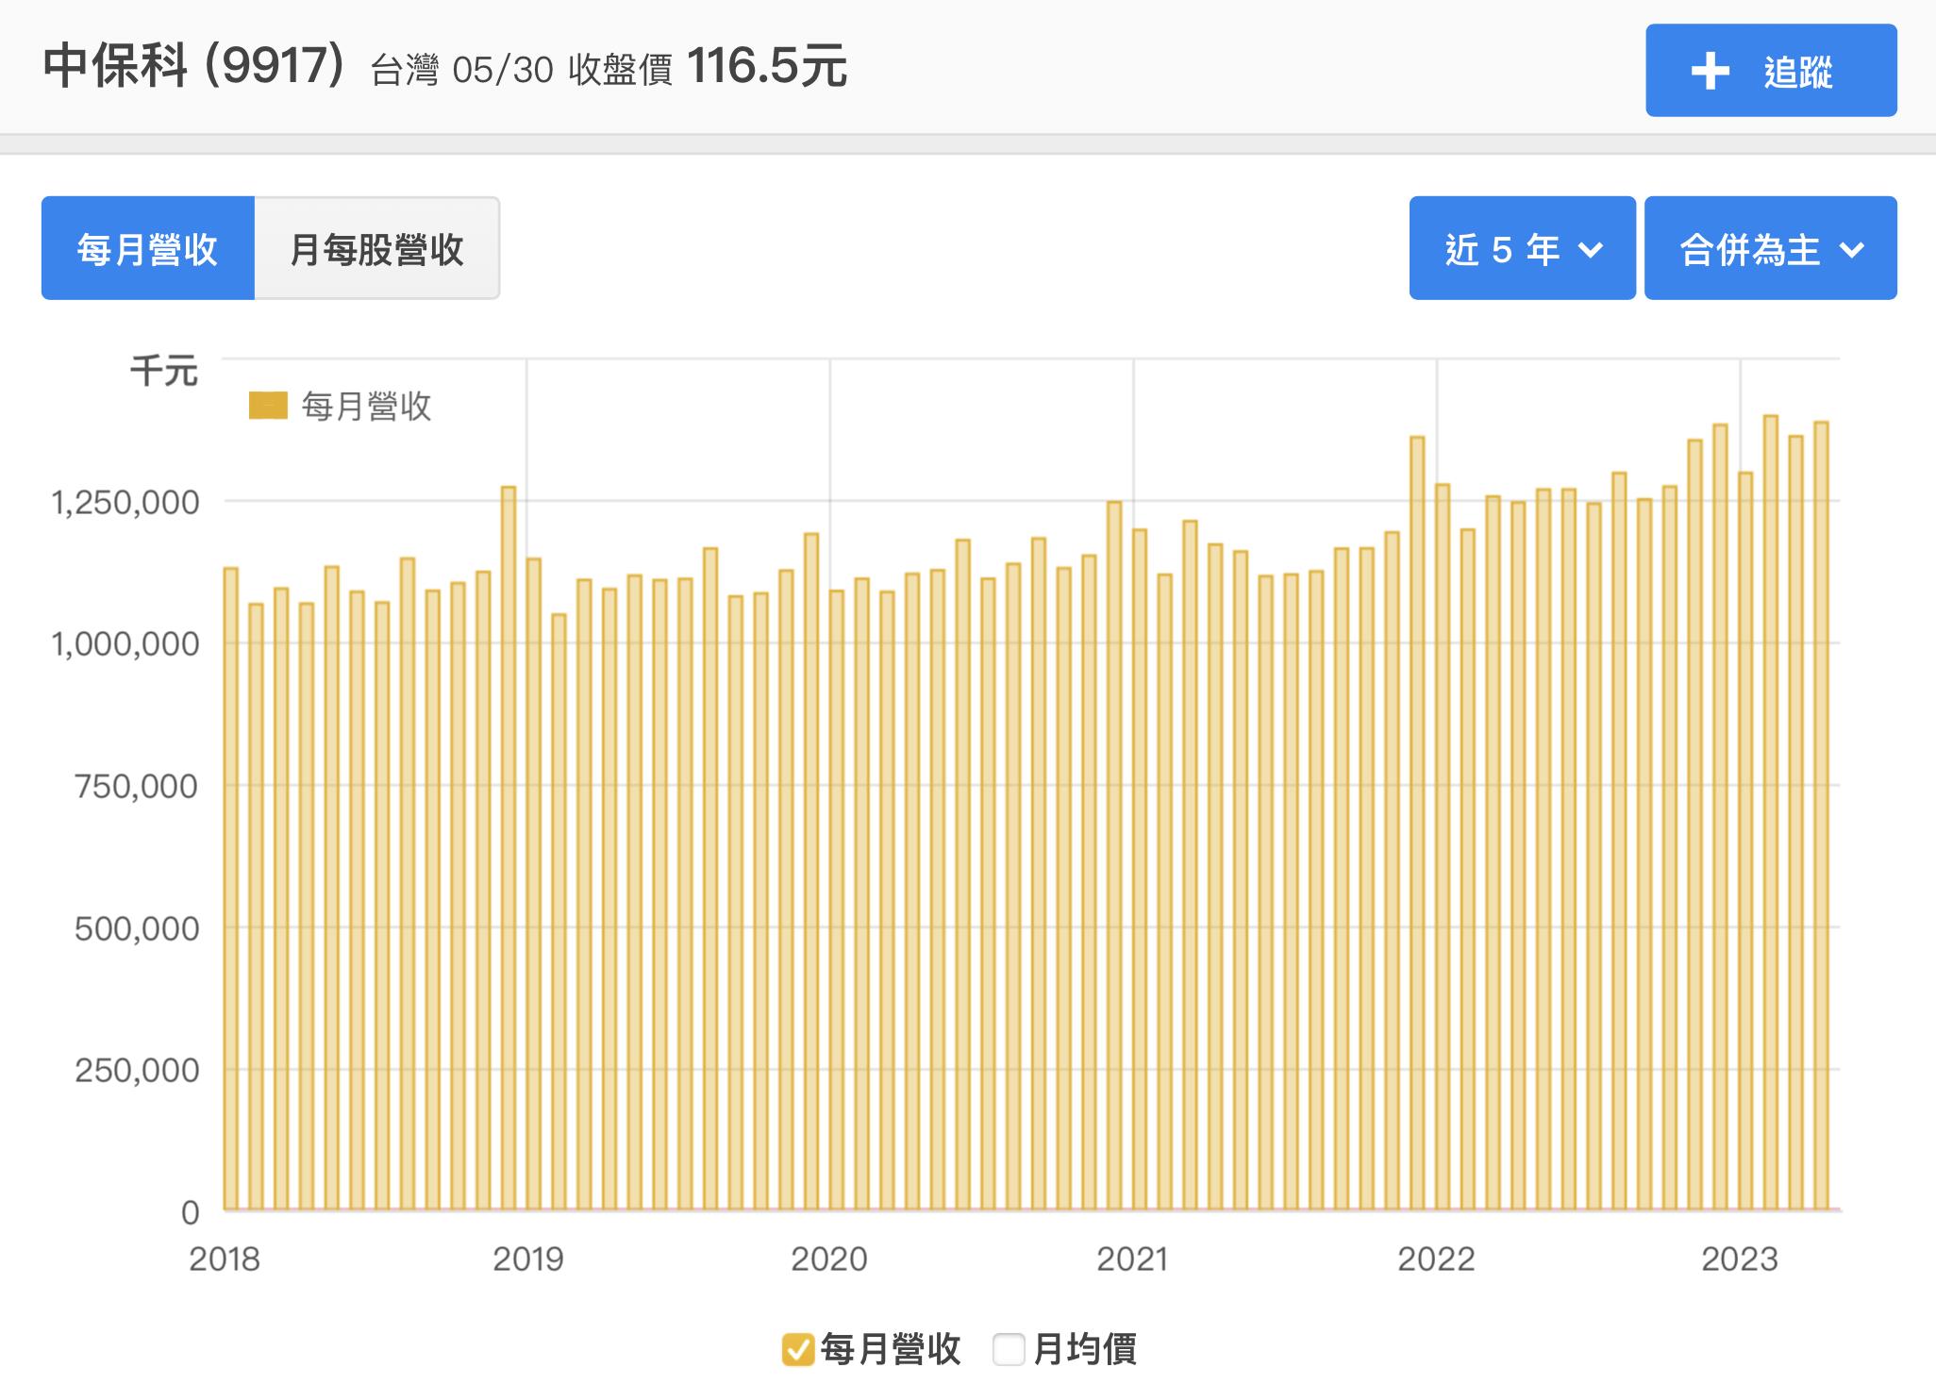Click the last revenue bar of 2023
The height and width of the screenshot is (1384, 1936).
1821,816
